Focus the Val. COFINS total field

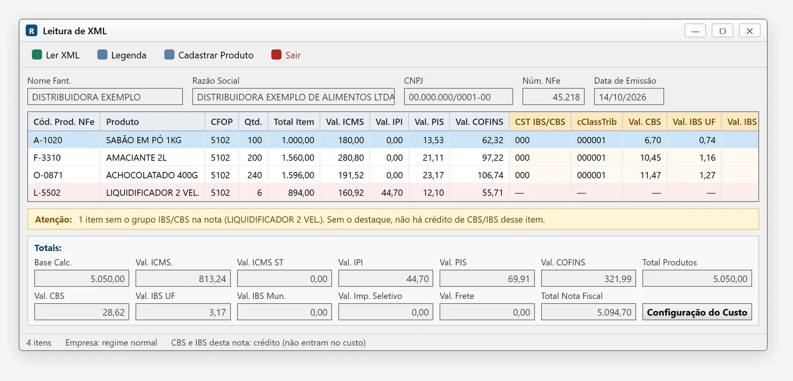[588, 278]
